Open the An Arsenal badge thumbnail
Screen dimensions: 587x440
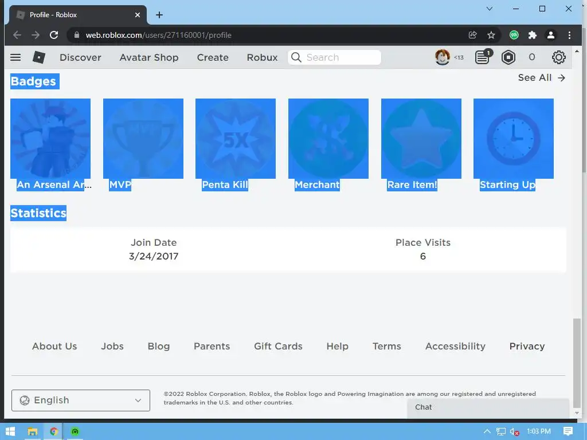[50, 139]
